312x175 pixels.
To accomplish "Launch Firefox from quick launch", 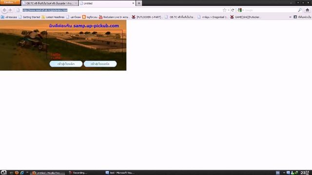I will coord(17,173).
